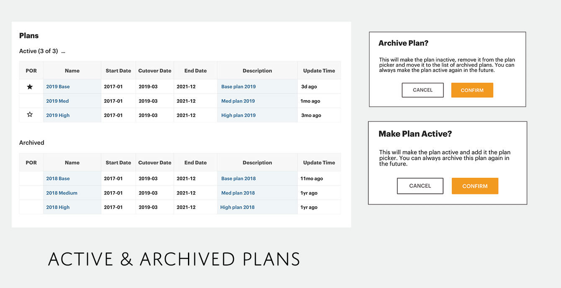The width and height of the screenshot is (561, 288).
Task: Open the ellipsis menu beside Active (3 of 3)
Action: click(63, 51)
